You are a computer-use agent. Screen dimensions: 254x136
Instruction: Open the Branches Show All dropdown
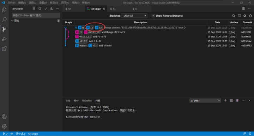(134, 16)
